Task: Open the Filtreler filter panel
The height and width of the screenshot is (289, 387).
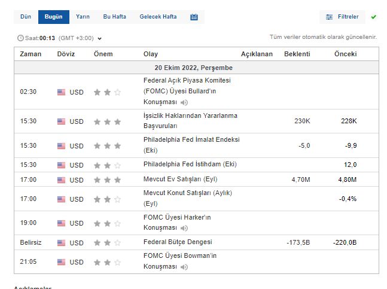Action: tap(342, 17)
